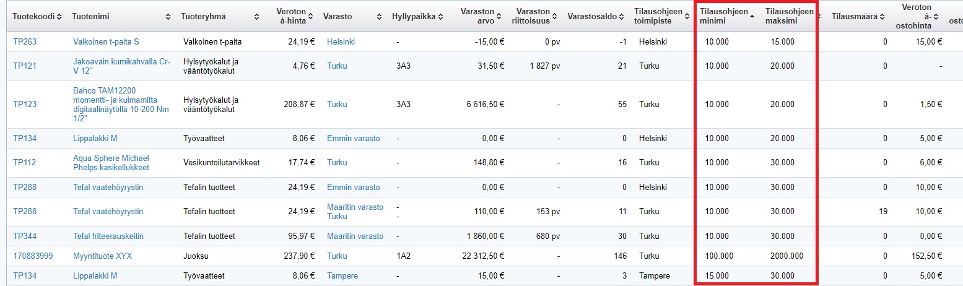
Task: Open product code 170883999
Action: click(x=33, y=256)
